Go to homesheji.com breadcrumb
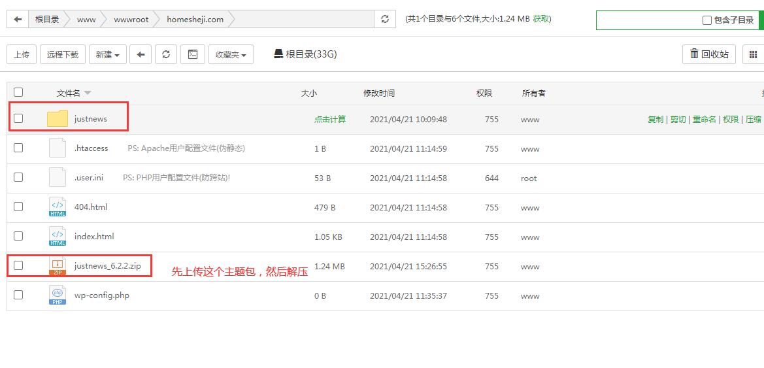Screen dimensions: 764x368 (x=195, y=20)
